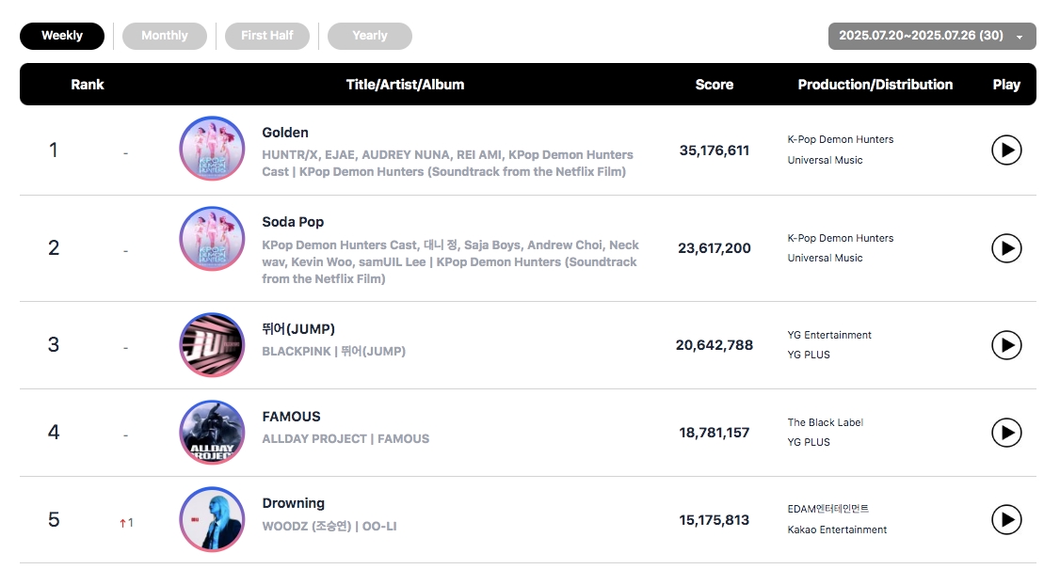This screenshot has height=569, width=1060.
Task: Select the Yearly chart tab
Action: point(370,36)
